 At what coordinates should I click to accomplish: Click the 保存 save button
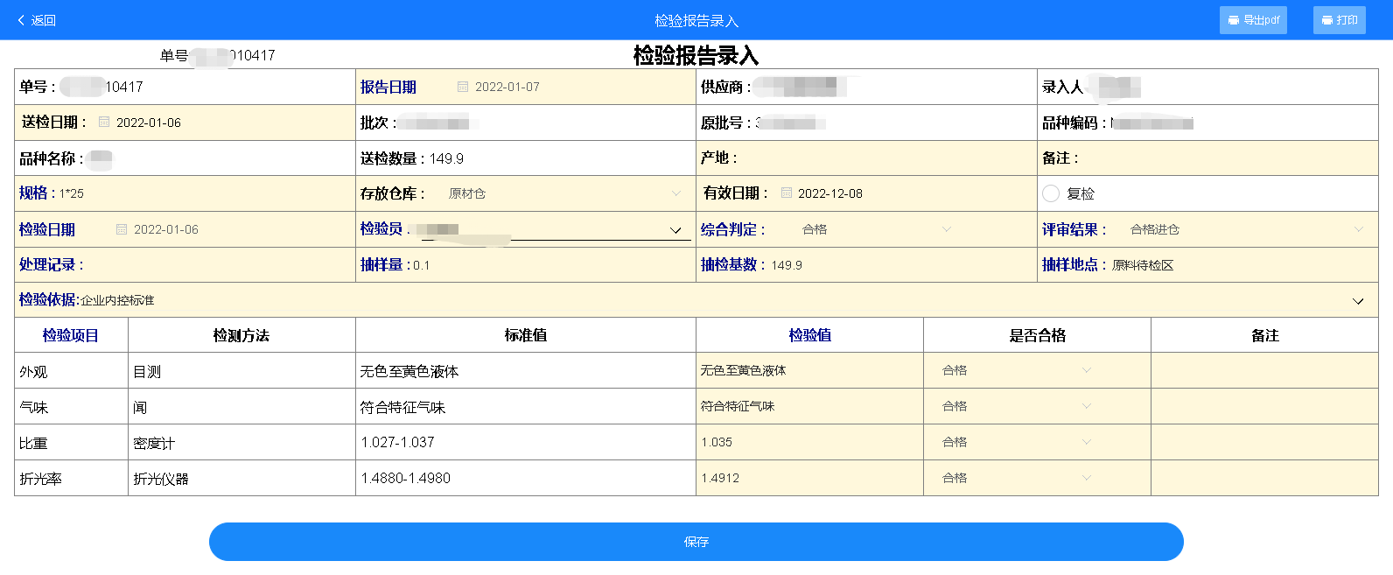(696, 542)
